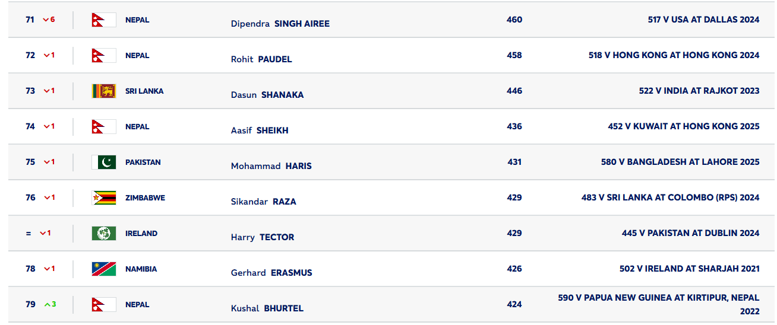Click the Ireland flag icon

point(103,233)
